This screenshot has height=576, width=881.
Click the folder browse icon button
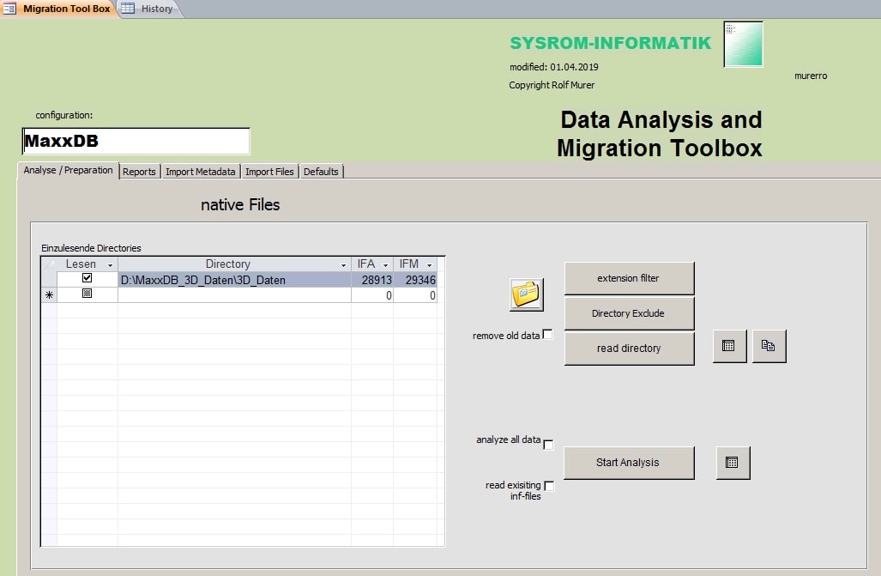[527, 294]
